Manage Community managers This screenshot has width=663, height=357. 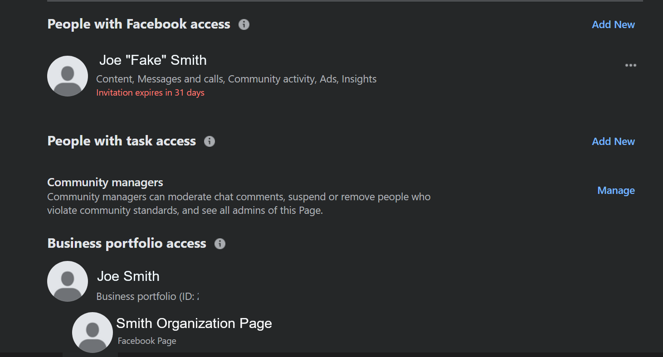click(616, 191)
